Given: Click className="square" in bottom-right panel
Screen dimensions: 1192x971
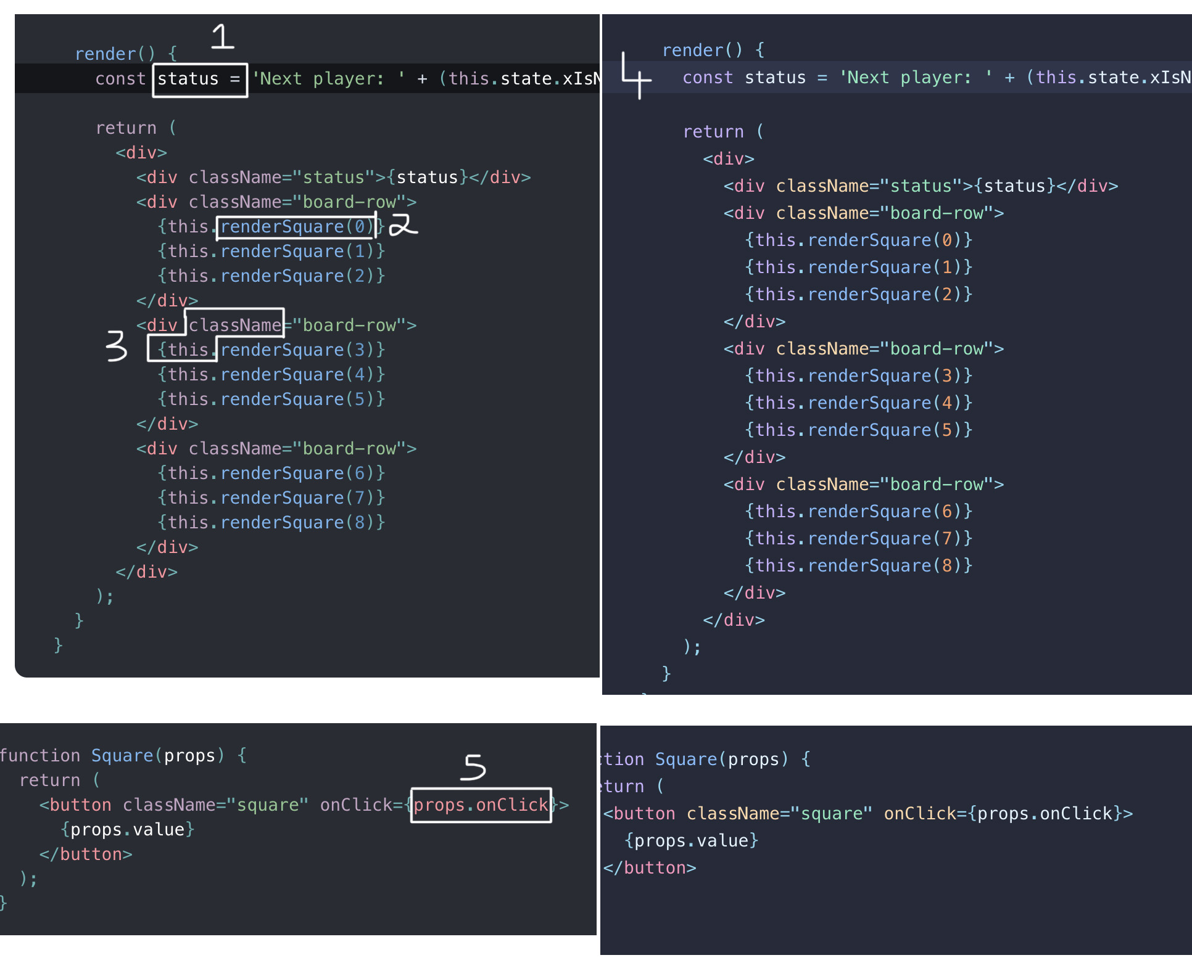Looking at the screenshot, I should coord(779,813).
